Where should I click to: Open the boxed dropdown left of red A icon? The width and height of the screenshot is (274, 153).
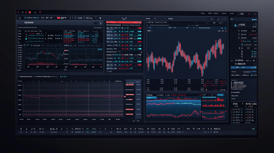coord(241,14)
